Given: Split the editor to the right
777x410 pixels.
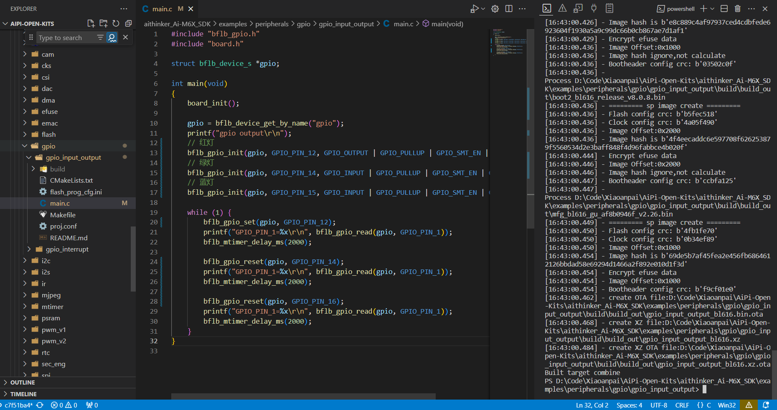Looking at the screenshot, I should (x=509, y=9).
